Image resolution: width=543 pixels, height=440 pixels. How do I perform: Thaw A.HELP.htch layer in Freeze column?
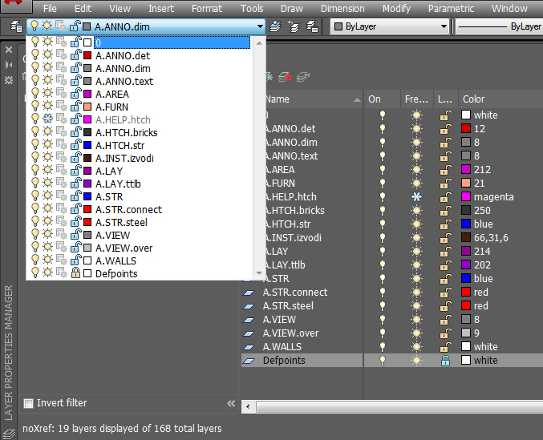point(416,197)
